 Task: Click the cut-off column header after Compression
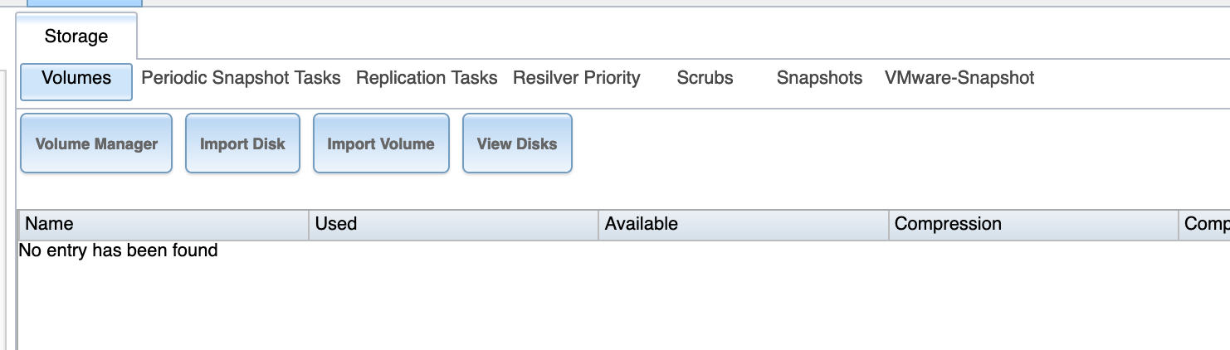click(x=1205, y=225)
